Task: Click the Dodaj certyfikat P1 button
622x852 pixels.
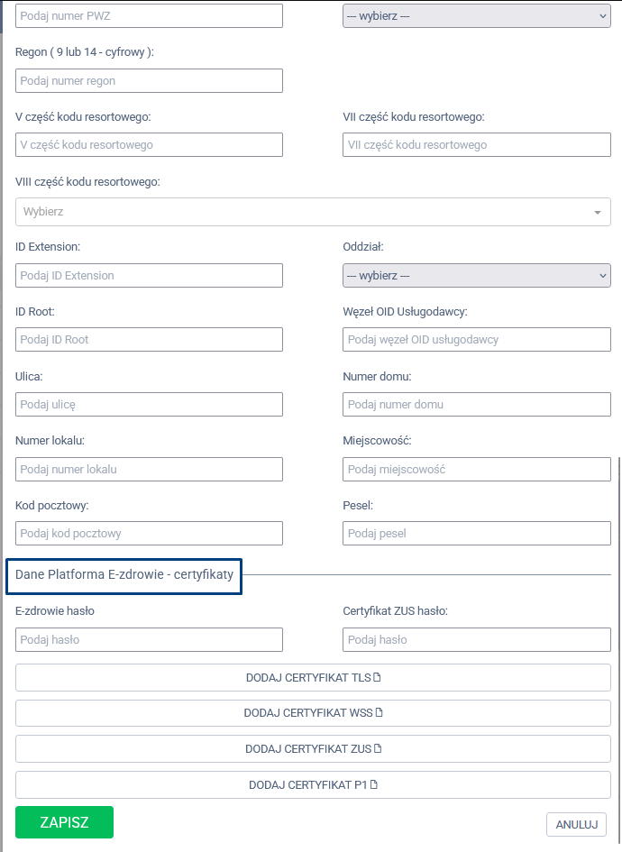Action: click(313, 785)
